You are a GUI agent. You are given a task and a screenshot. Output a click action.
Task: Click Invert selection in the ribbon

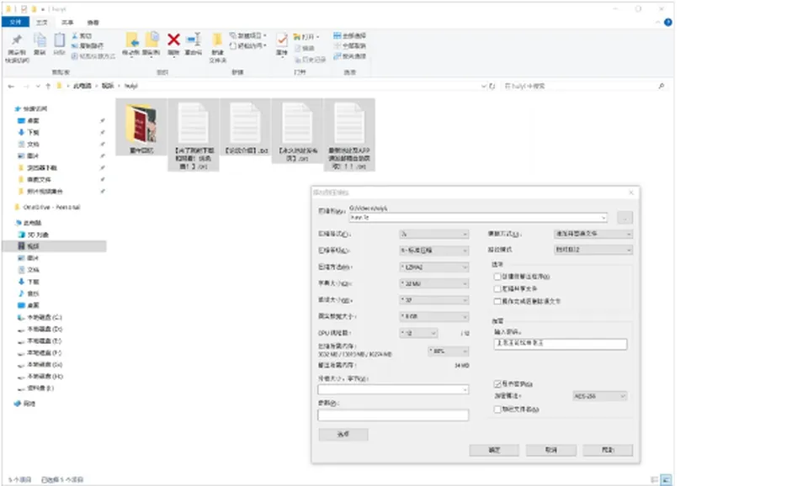349,56
